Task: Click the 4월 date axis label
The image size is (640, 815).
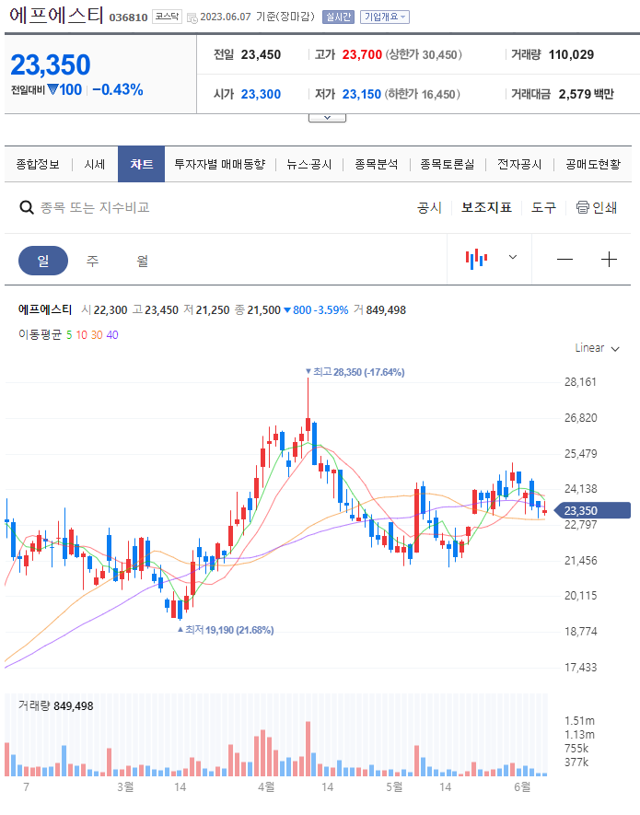Action: coord(266,787)
